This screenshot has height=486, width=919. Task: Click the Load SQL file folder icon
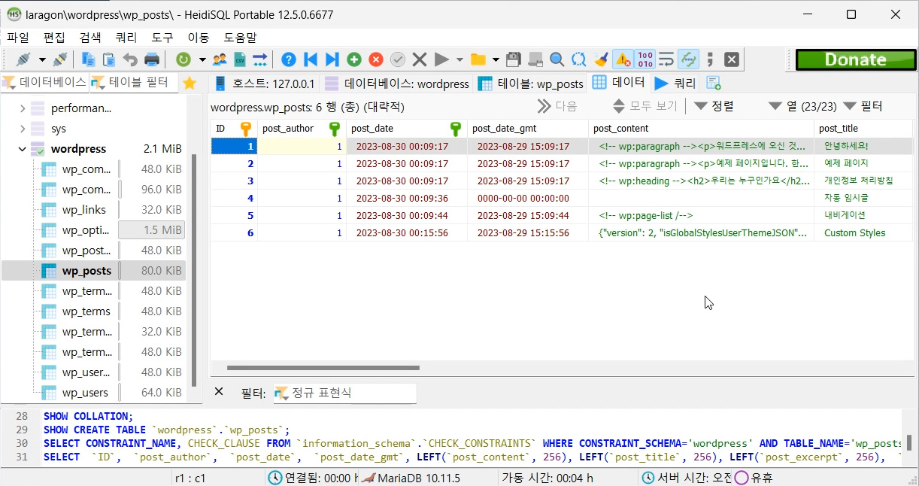coord(478,59)
